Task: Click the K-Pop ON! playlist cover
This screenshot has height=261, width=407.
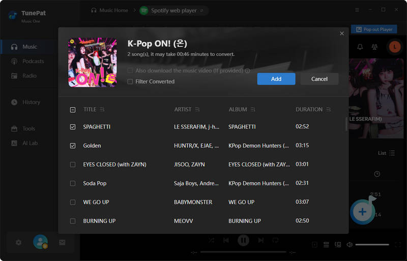Action: point(93,62)
